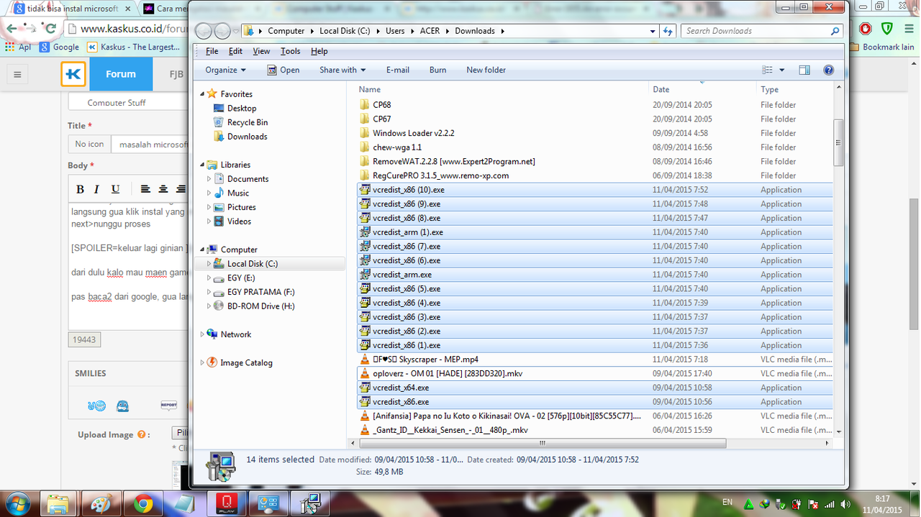Select the Videos library

239,221
